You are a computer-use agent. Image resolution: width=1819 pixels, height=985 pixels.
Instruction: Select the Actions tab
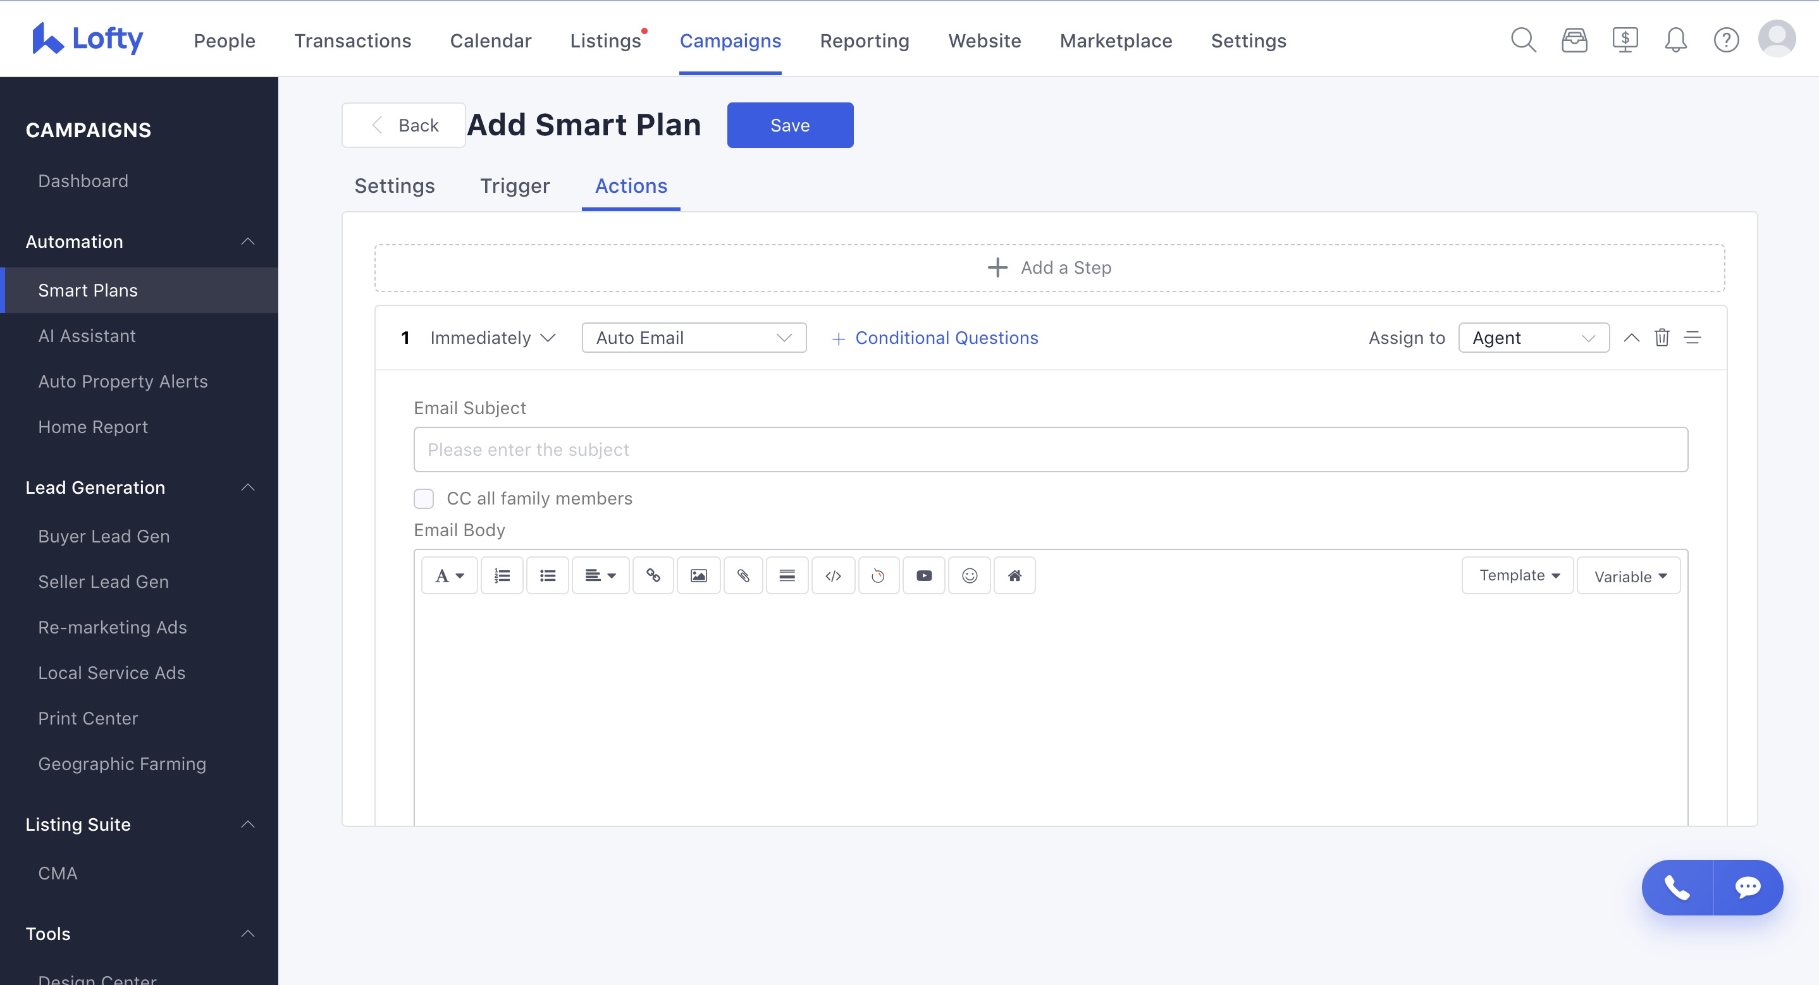(x=631, y=186)
